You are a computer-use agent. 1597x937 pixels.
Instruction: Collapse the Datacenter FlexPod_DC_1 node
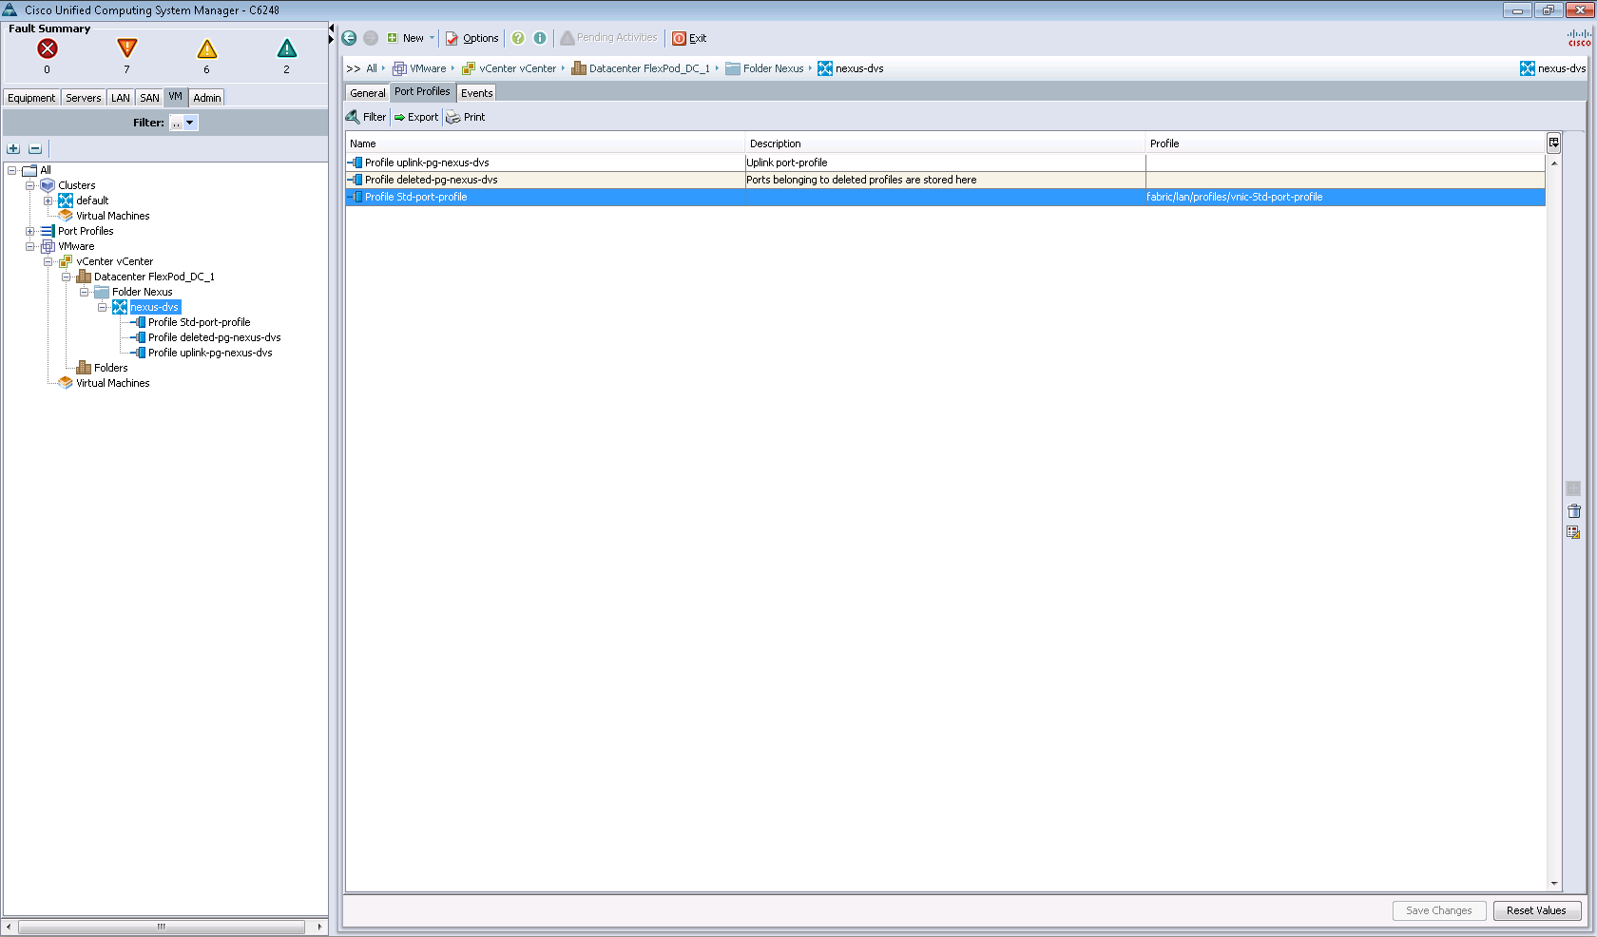pos(66,277)
